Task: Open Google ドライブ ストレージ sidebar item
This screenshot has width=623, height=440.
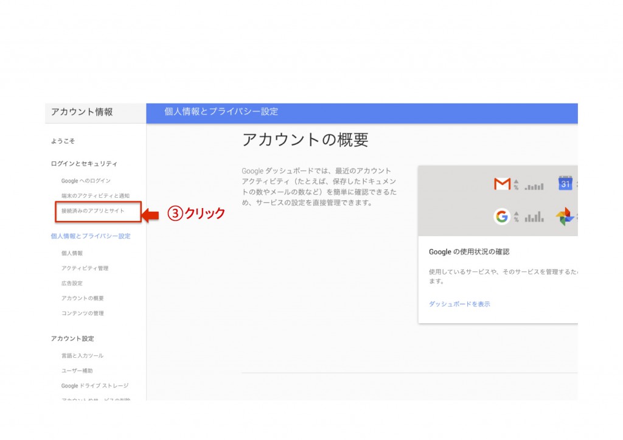Action: [x=94, y=386]
